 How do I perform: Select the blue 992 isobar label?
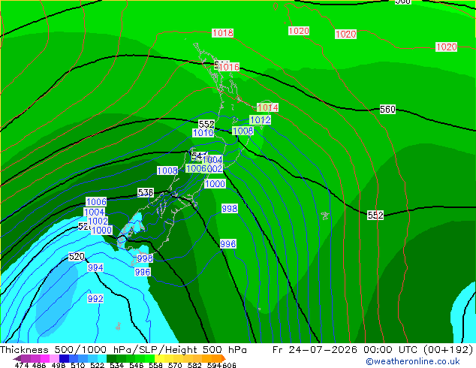coord(95,298)
